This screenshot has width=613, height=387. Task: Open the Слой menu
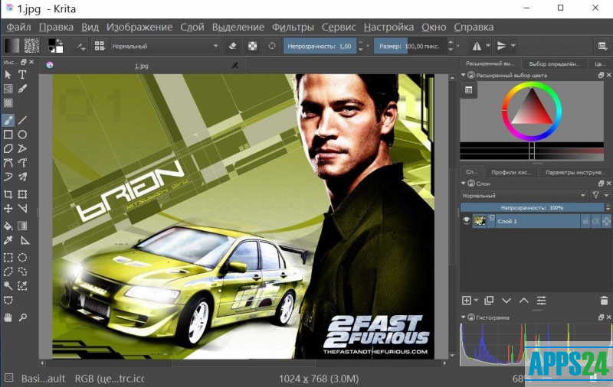192,27
